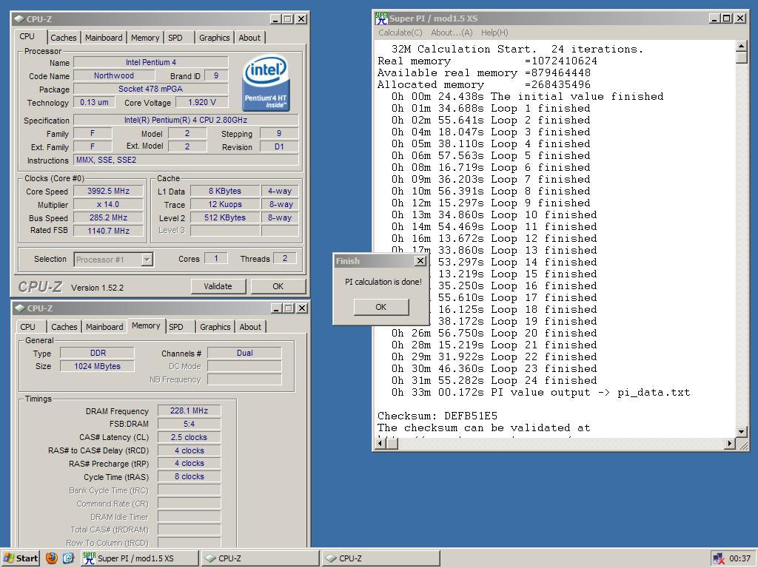This screenshot has height=568, width=758.
Task: Open Mainboard tab in top CPU-Z window
Action: 104,38
